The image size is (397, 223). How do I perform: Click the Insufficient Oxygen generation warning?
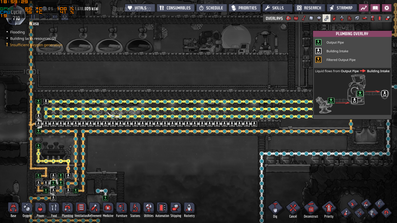tap(36, 45)
